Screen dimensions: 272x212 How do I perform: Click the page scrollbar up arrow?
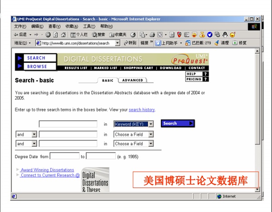tap(257, 51)
